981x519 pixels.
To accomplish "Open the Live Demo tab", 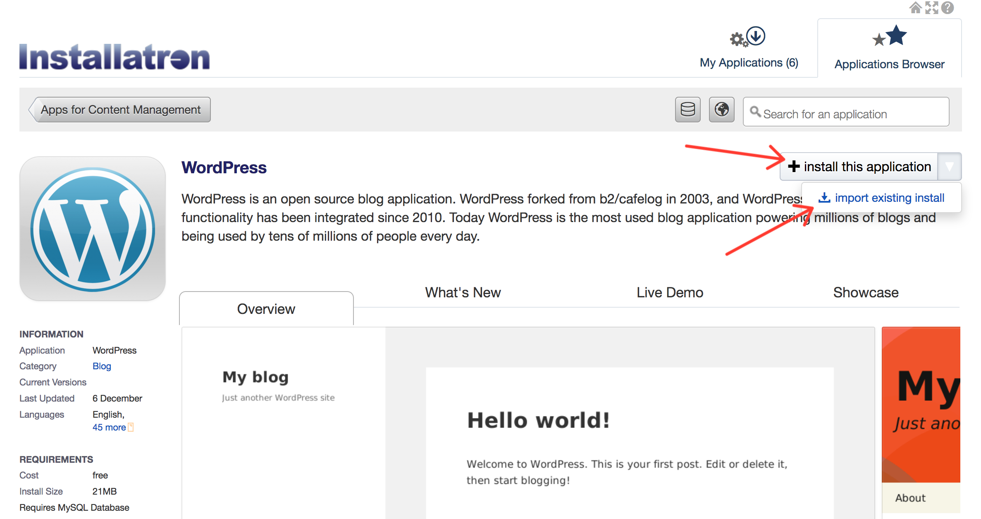I will [x=670, y=292].
